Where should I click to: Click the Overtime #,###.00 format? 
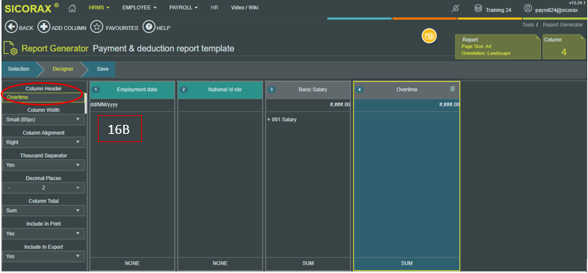point(449,105)
